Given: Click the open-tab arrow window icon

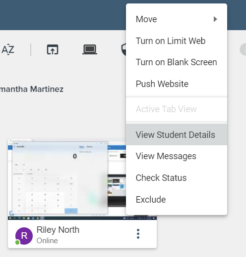Looking at the screenshot, I should click(53, 49).
